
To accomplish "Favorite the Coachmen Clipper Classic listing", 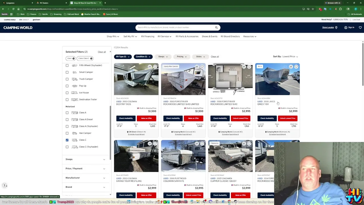I will 249,144.
